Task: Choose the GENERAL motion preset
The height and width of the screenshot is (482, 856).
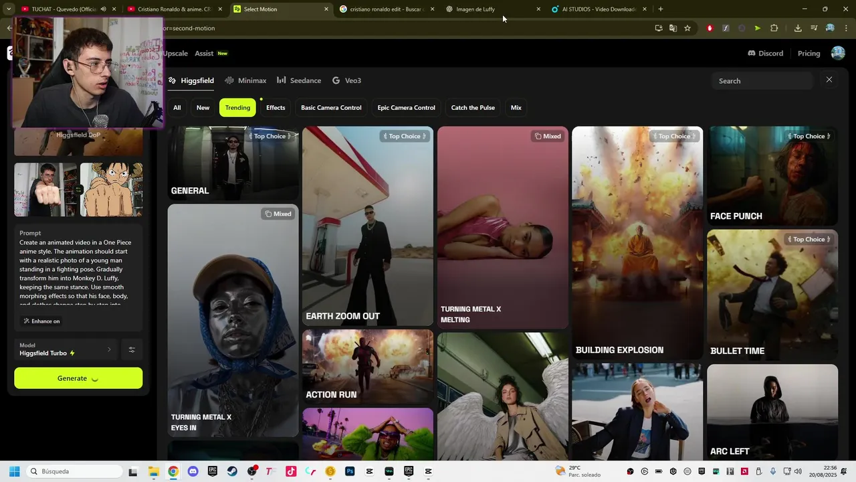Action: click(x=233, y=163)
